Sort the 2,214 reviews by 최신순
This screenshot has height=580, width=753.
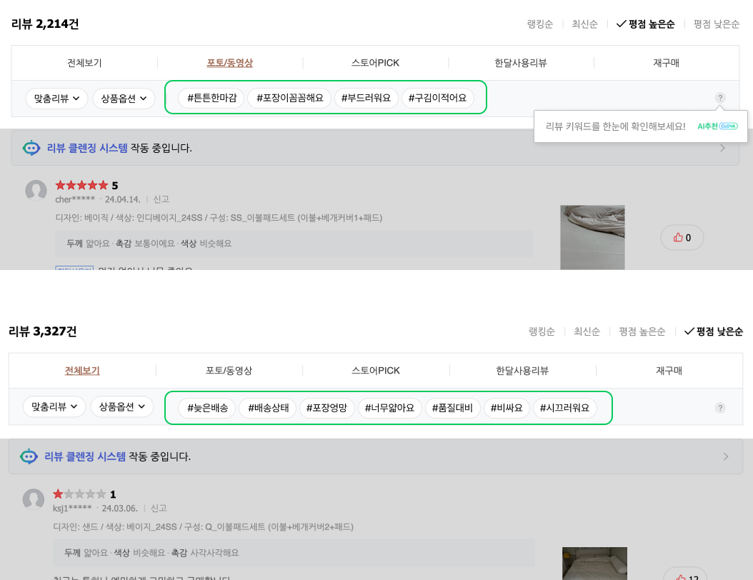tap(584, 24)
